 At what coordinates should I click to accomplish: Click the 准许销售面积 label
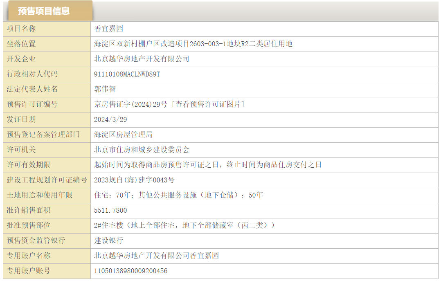[x=28, y=210]
